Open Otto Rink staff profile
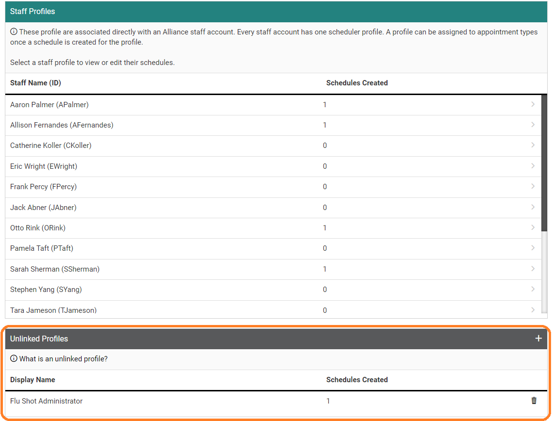Viewport: 553px width, 421px height. tap(38, 228)
